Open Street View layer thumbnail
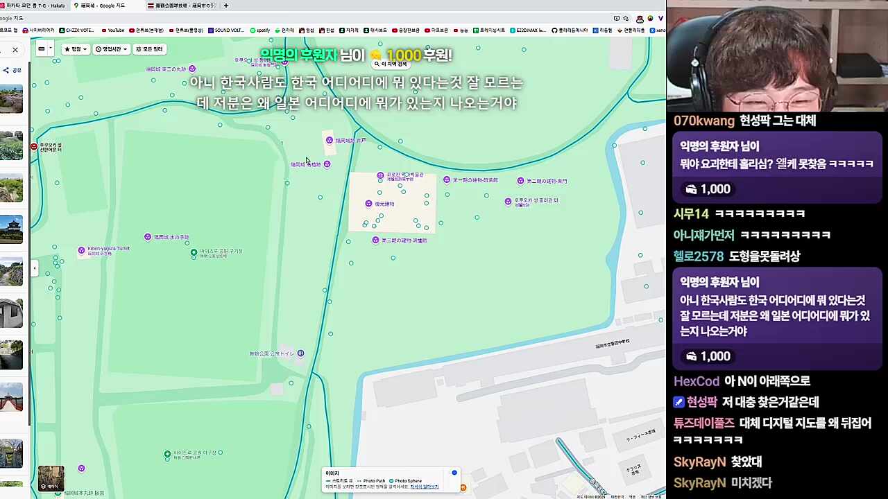 click(51, 478)
